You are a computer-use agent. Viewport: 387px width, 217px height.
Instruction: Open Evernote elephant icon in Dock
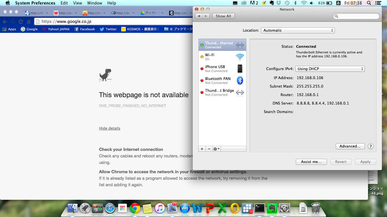[272, 208]
